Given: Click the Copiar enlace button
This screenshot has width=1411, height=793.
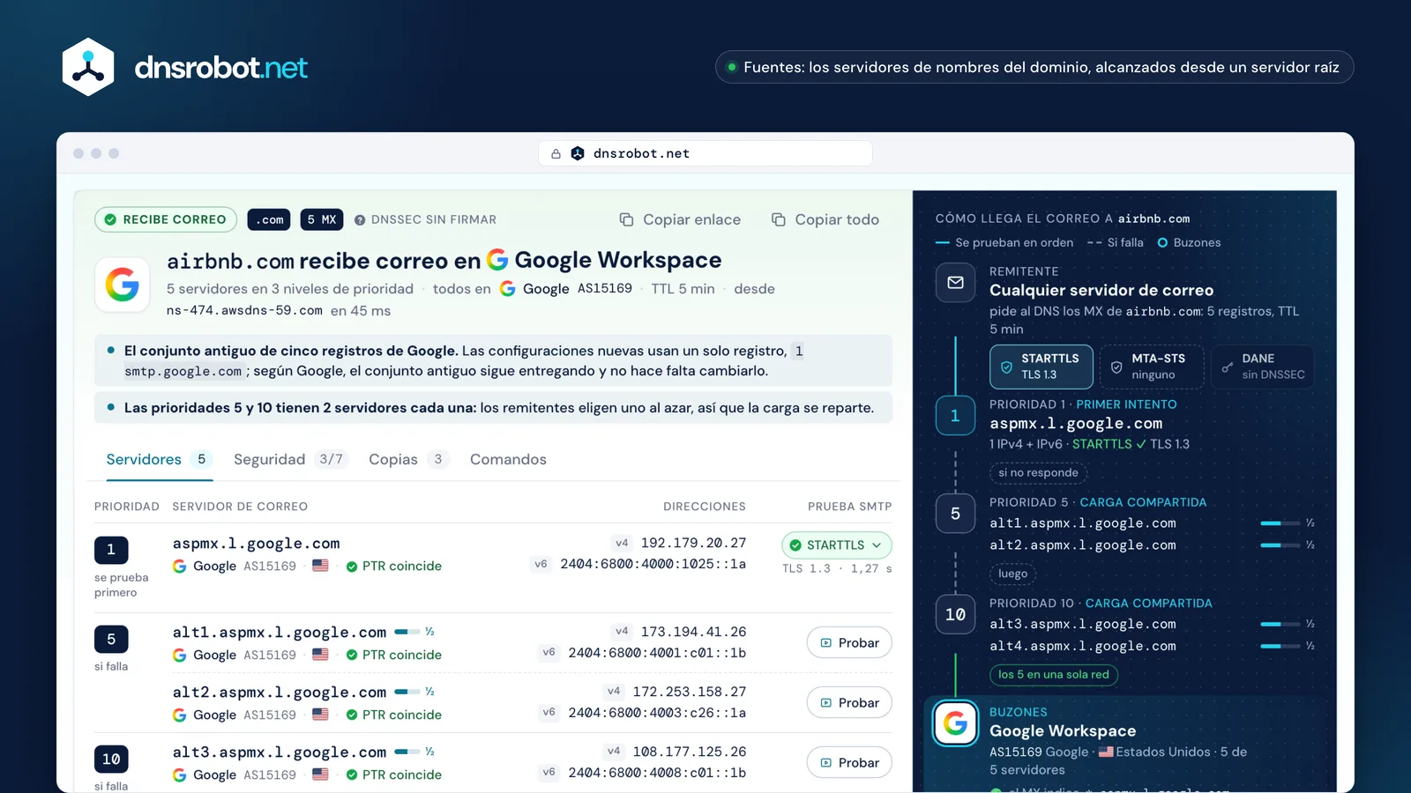Looking at the screenshot, I should [680, 219].
